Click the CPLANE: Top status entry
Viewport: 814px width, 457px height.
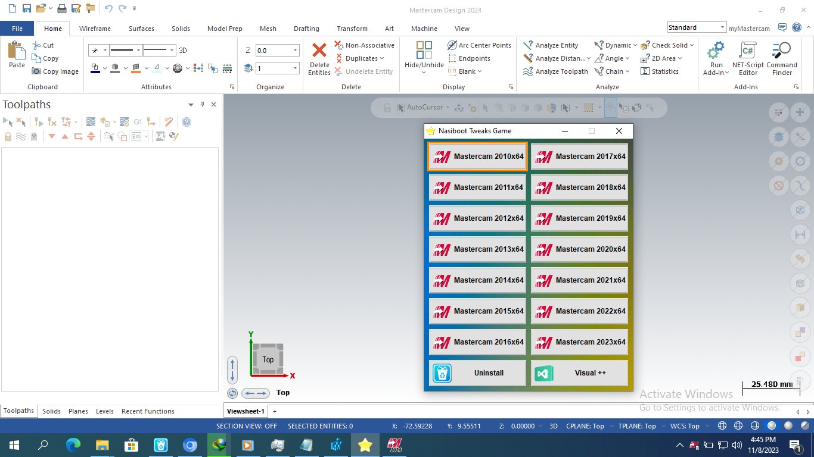(x=585, y=426)
